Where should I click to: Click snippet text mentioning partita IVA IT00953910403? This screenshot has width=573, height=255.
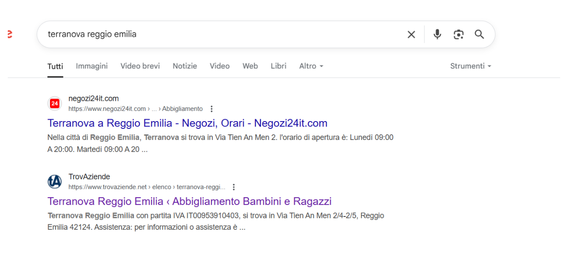(216, 221)
